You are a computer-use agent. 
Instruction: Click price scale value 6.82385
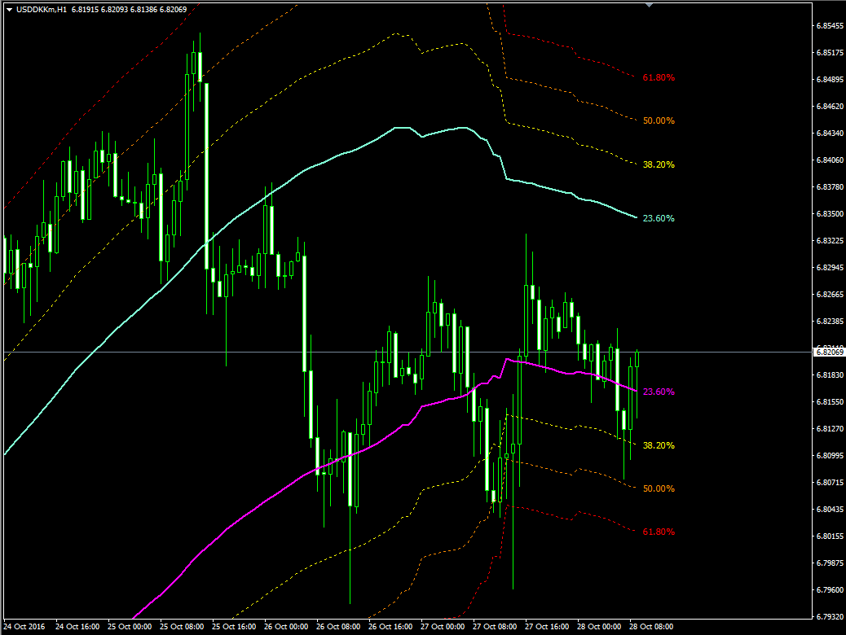tap(830, 322)
